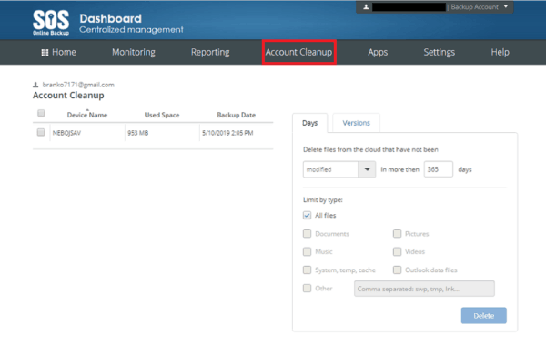Open the Help menu item
Image resolution: width=546 pixels, height=356 pixels.
point(500,52)
